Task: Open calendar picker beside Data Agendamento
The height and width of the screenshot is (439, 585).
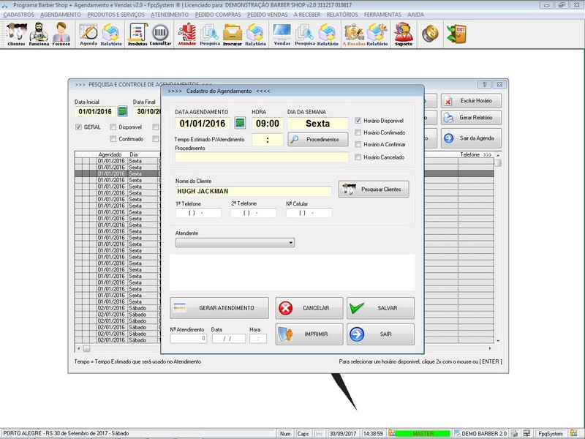Action: (239, 124)
